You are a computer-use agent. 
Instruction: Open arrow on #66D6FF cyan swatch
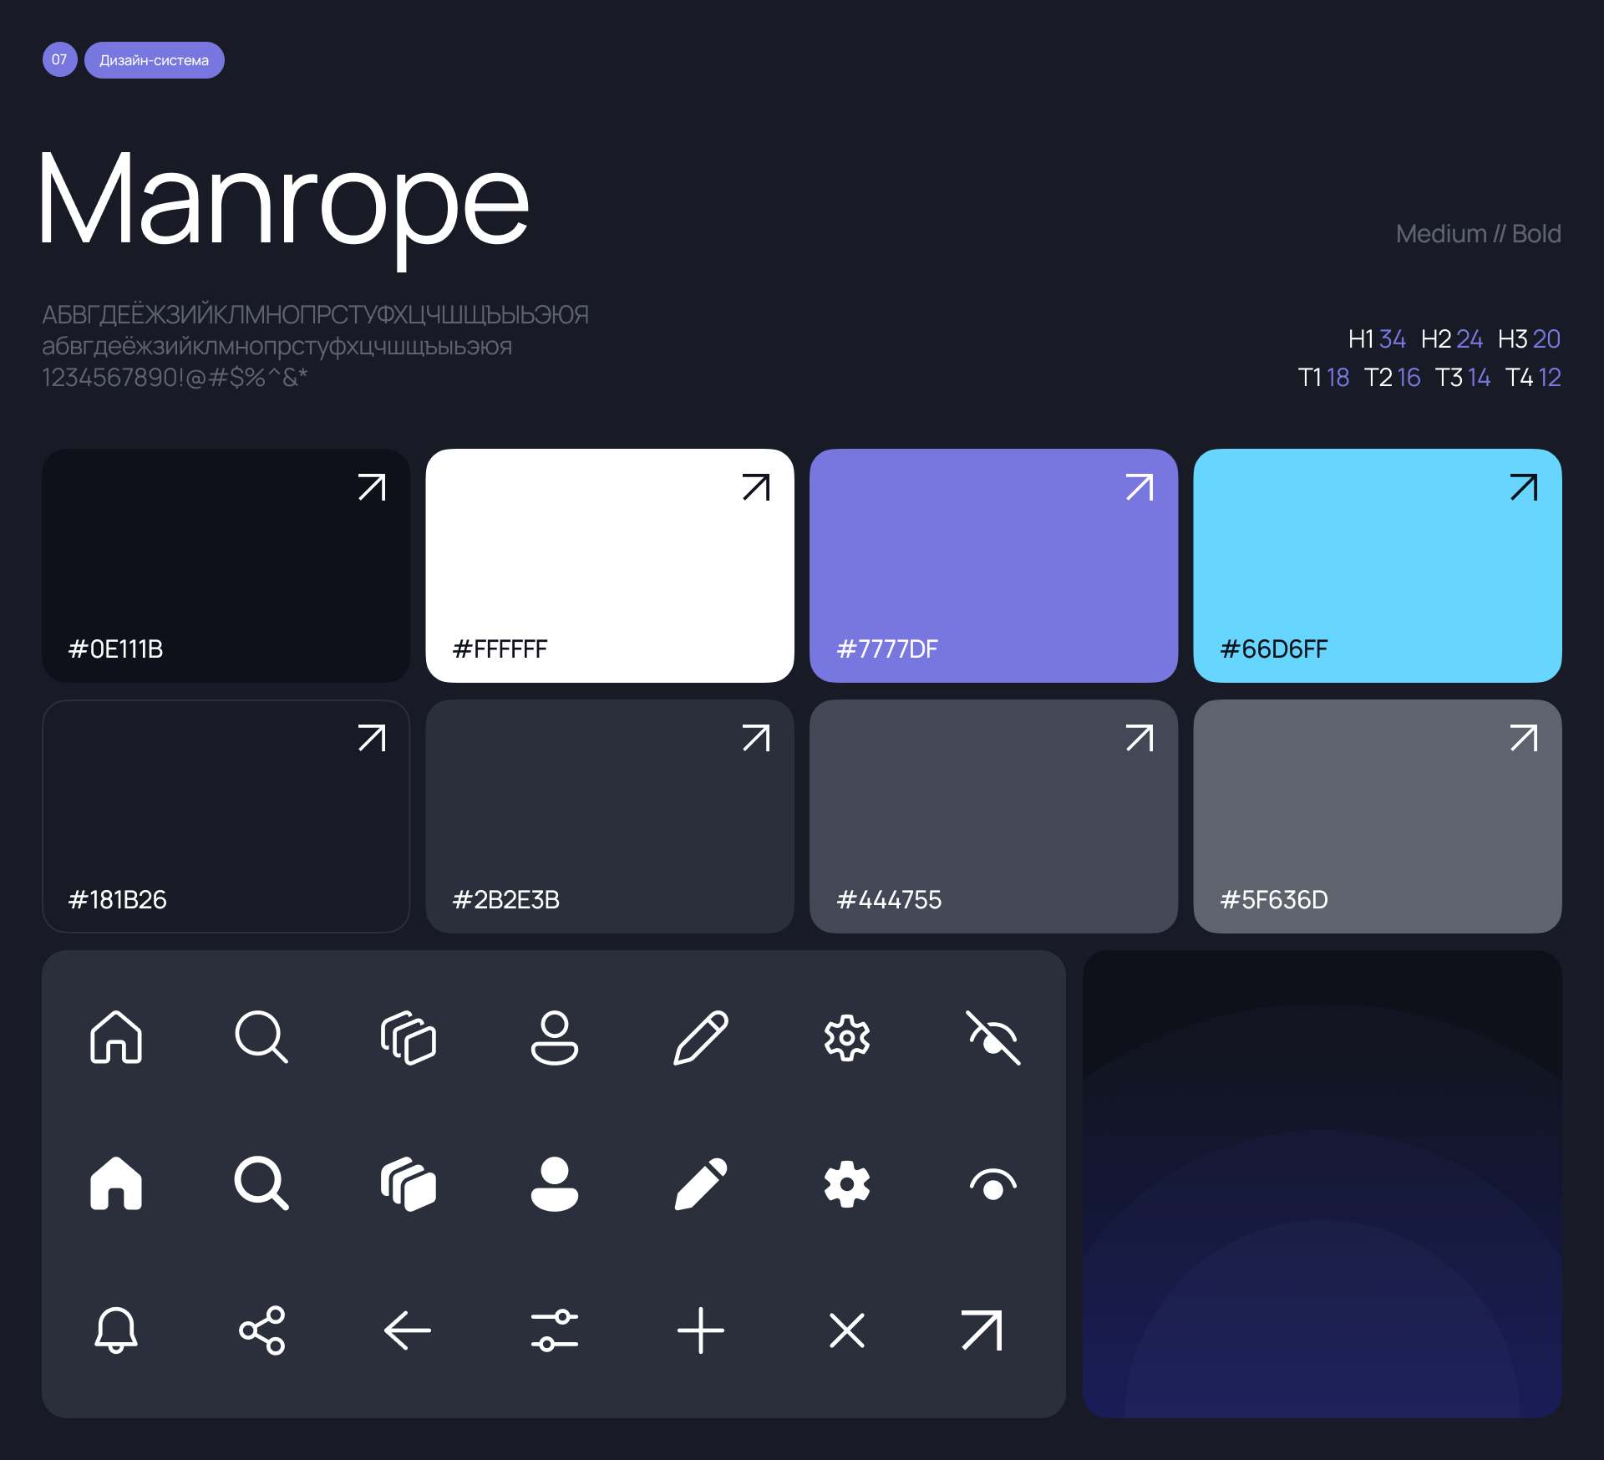1523,487
